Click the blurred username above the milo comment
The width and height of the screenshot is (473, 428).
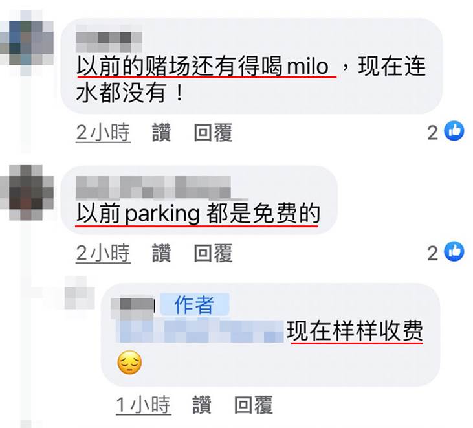click(x=109, y=41)
